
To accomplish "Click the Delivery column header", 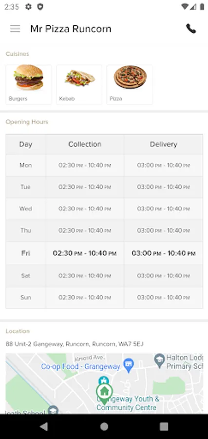I will coord(163,144).
